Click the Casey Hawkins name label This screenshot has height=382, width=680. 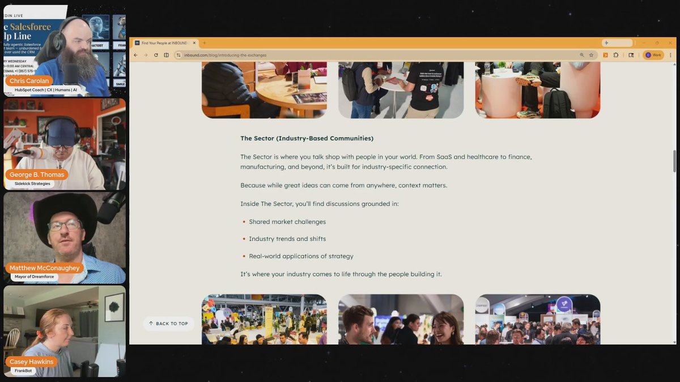(31, 362)
